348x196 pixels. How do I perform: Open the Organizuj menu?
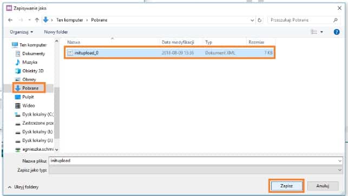pos(21,32)
